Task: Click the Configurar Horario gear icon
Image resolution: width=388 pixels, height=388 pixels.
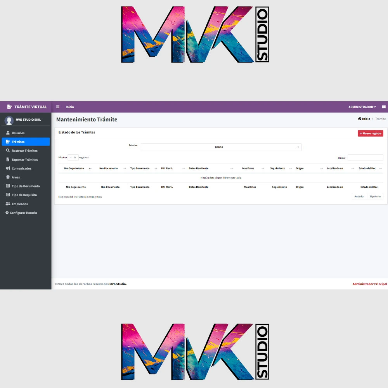Action: (x=7, y=213)
